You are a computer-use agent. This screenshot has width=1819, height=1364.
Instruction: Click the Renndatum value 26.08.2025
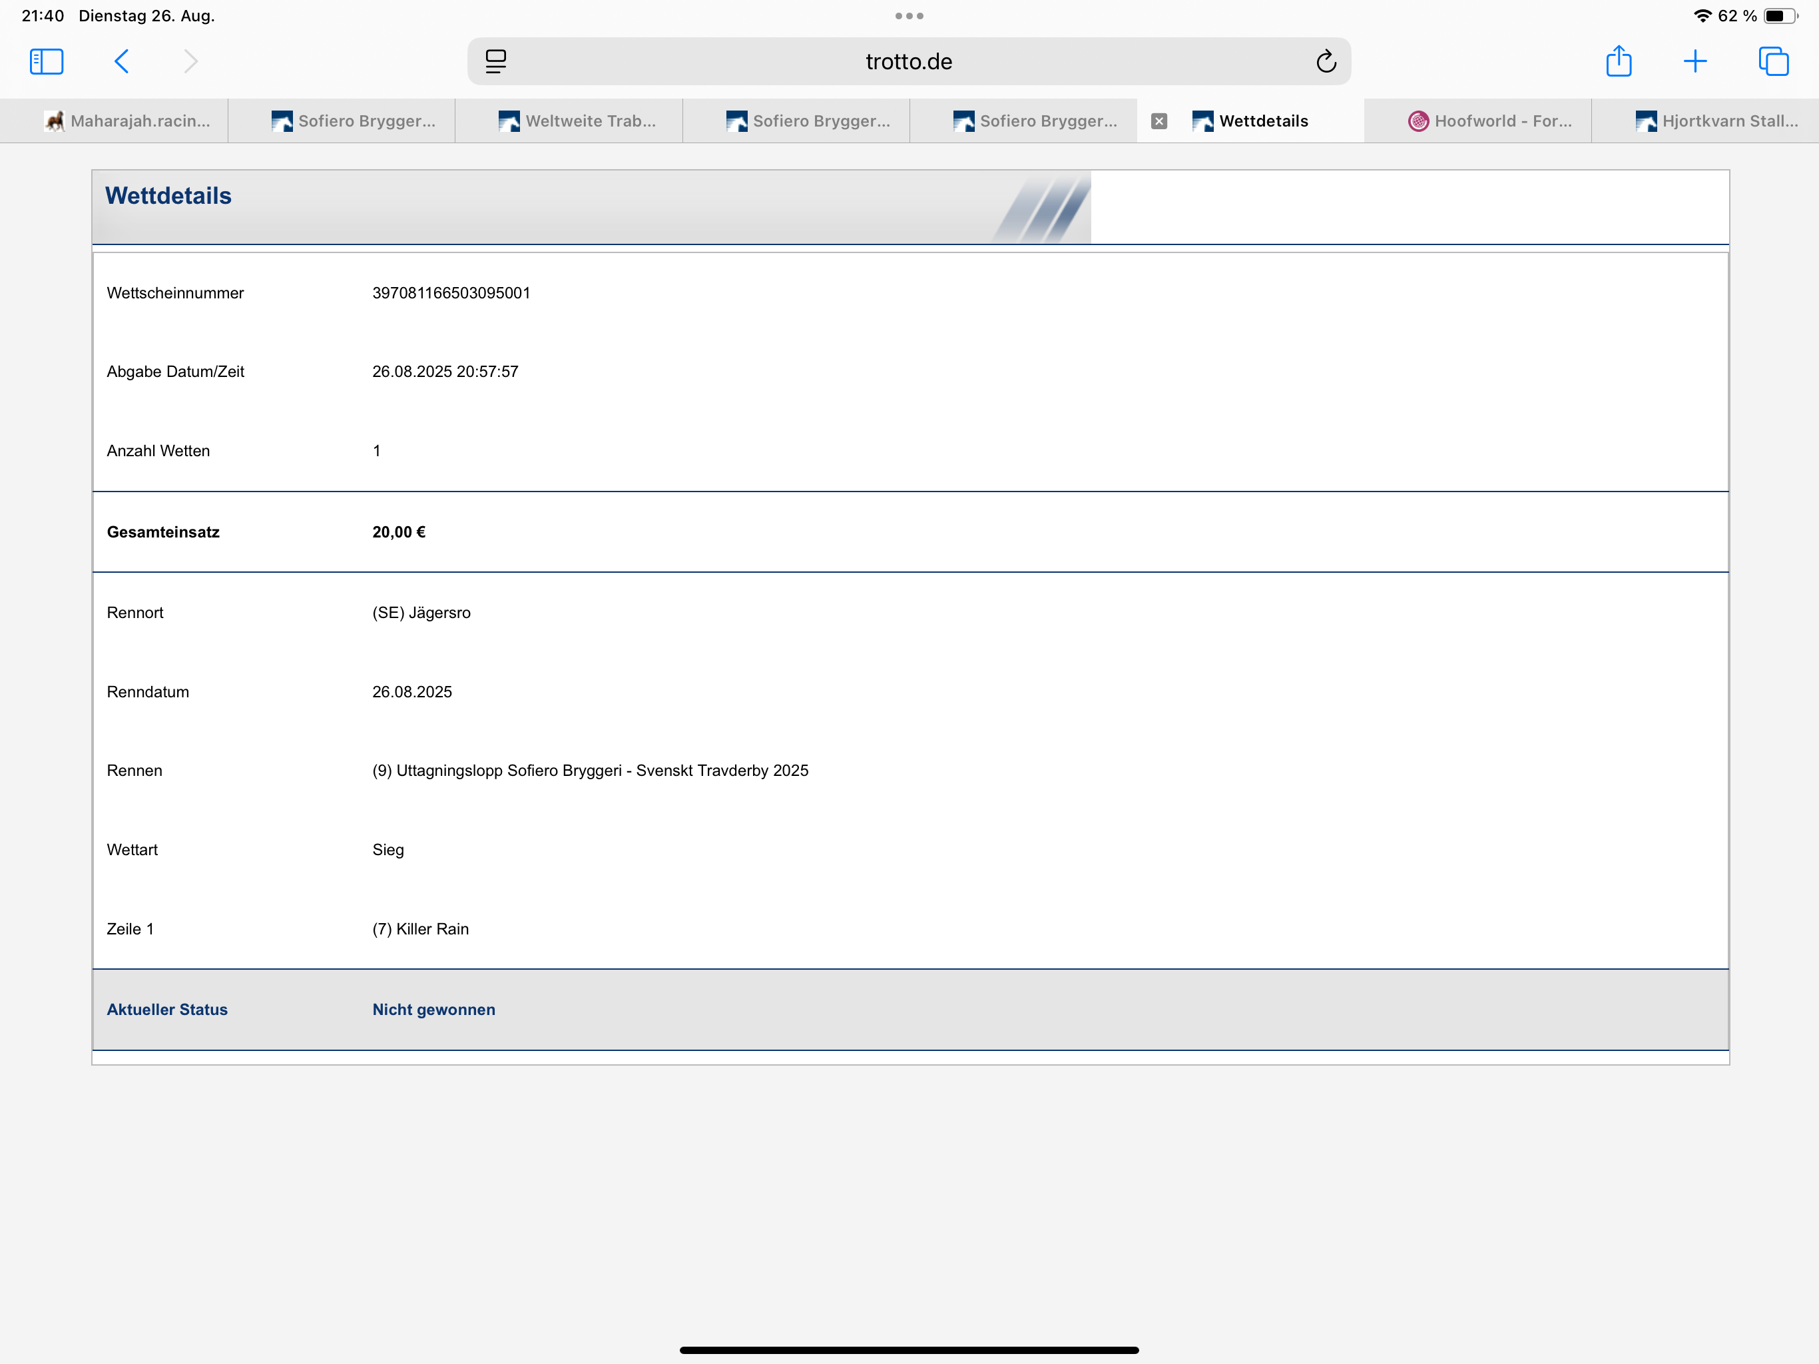[412, 692]
